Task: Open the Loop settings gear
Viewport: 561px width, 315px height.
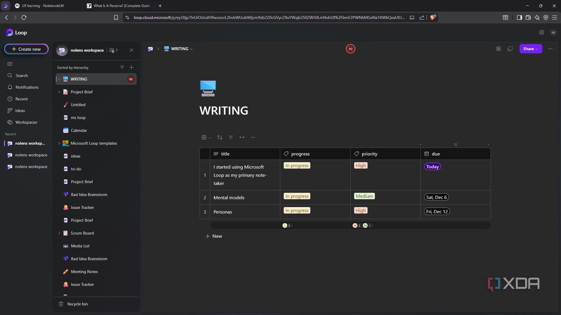Action: (x=542, y=32)
